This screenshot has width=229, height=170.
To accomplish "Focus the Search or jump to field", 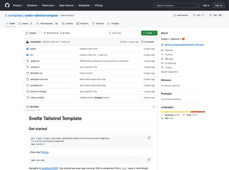I will pyautogui.click(x=175, y=5).
